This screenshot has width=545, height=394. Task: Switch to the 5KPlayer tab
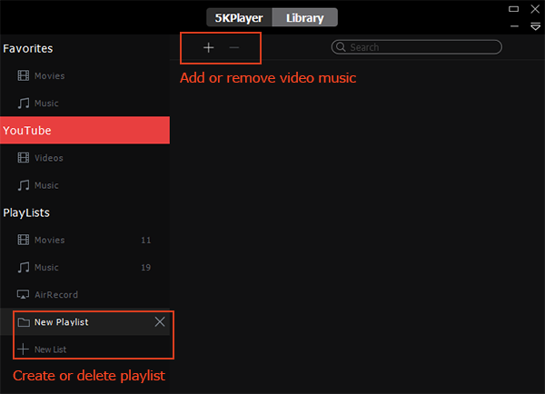[239, 17]
